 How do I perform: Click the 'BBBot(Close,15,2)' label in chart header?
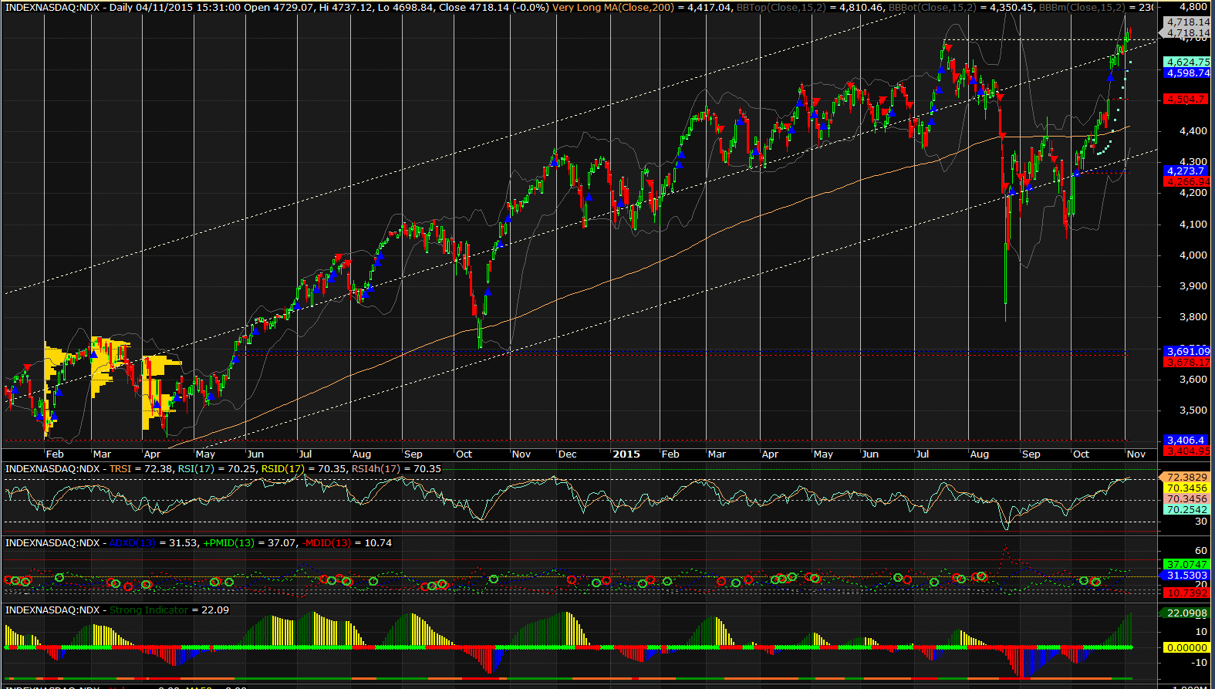click(x=931, y=7)
